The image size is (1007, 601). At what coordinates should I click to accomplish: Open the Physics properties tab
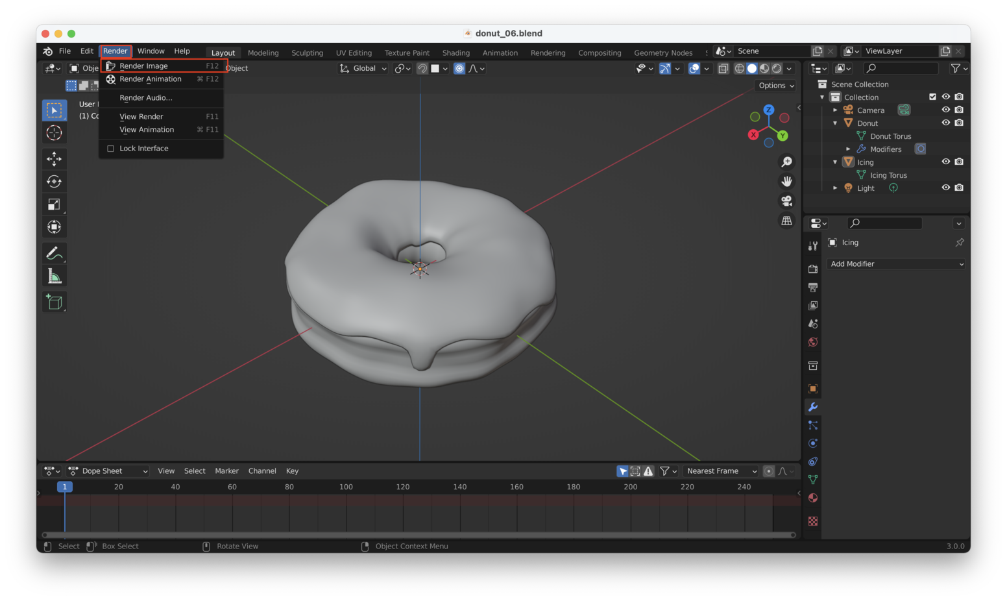[812, 443]
